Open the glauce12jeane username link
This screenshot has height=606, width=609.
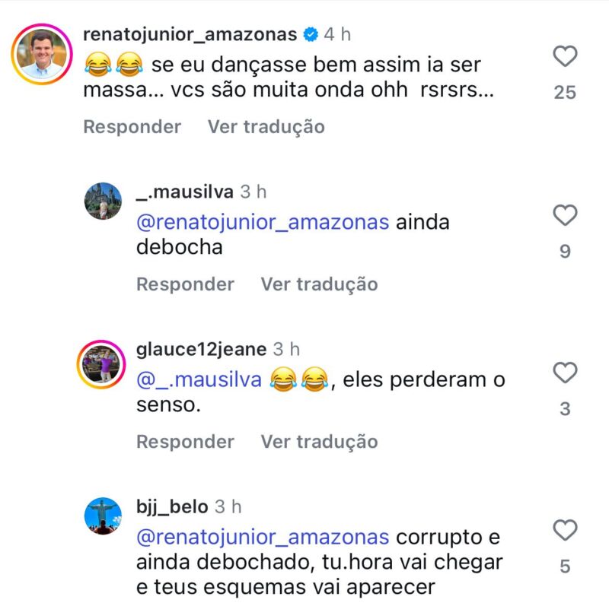[201, 350]
